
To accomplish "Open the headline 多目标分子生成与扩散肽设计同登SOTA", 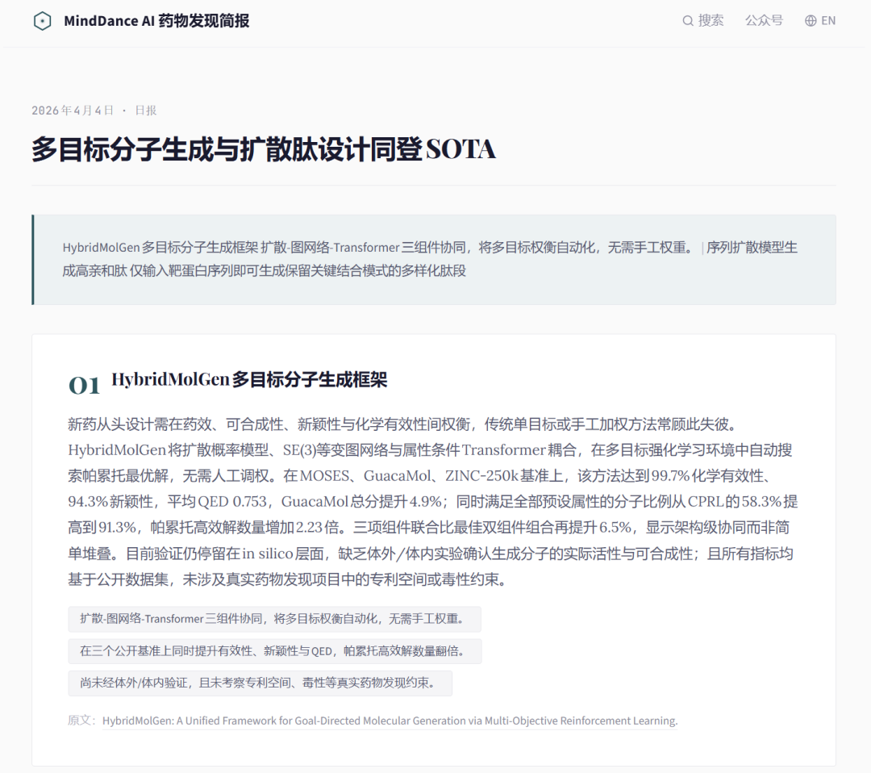I will (262, 148).
